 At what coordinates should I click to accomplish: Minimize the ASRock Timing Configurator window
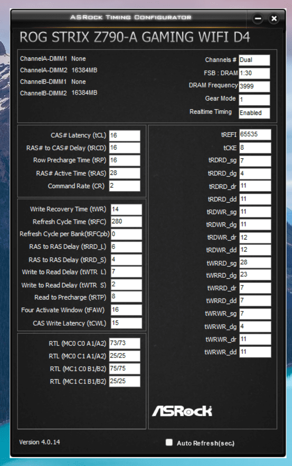click(x=258, y=19)
